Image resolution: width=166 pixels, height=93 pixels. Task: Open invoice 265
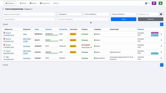pos(7,57)
